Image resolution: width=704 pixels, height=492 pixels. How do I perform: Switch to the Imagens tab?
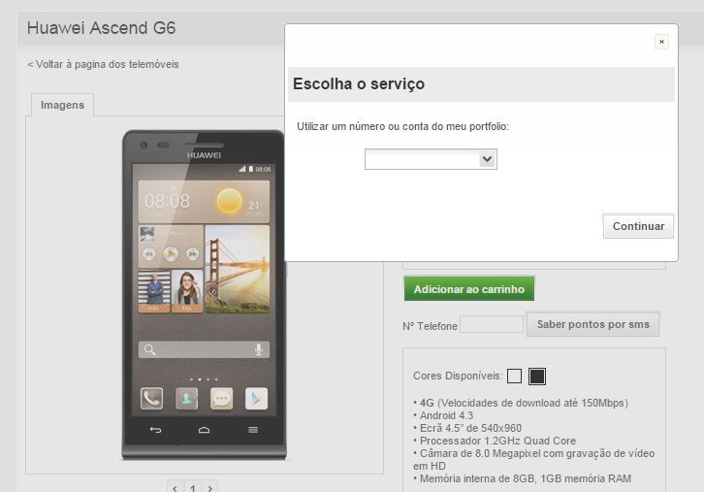(x=62, y=105)
